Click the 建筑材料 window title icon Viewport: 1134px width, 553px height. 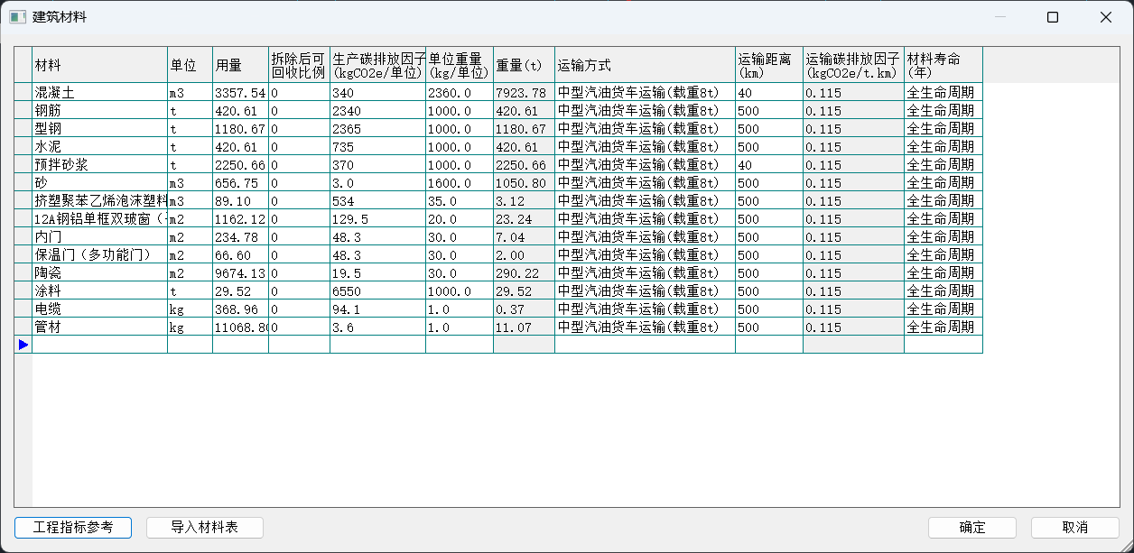click(17, 17)
